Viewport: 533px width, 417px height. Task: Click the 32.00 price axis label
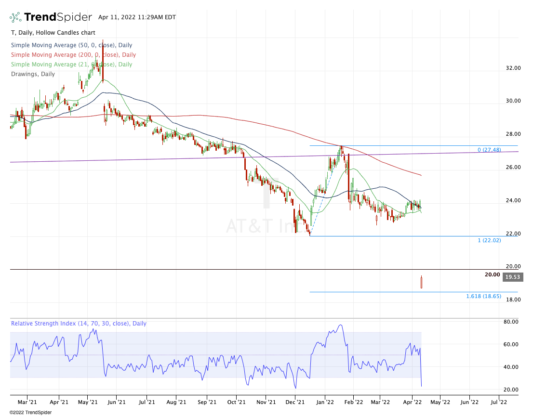click(513, 68)
